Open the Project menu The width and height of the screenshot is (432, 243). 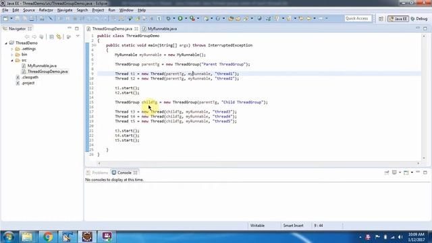point(98,10)
